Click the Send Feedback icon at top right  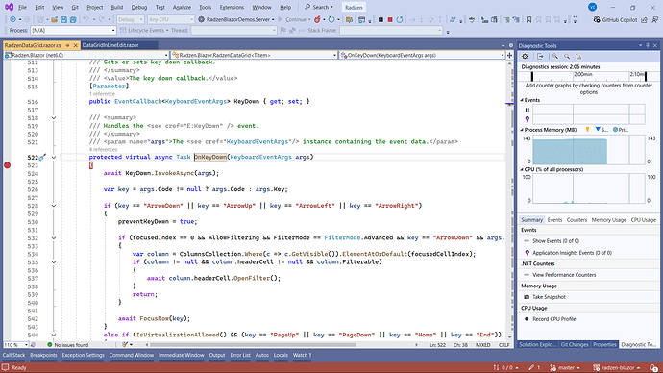(x=654, y=19)
